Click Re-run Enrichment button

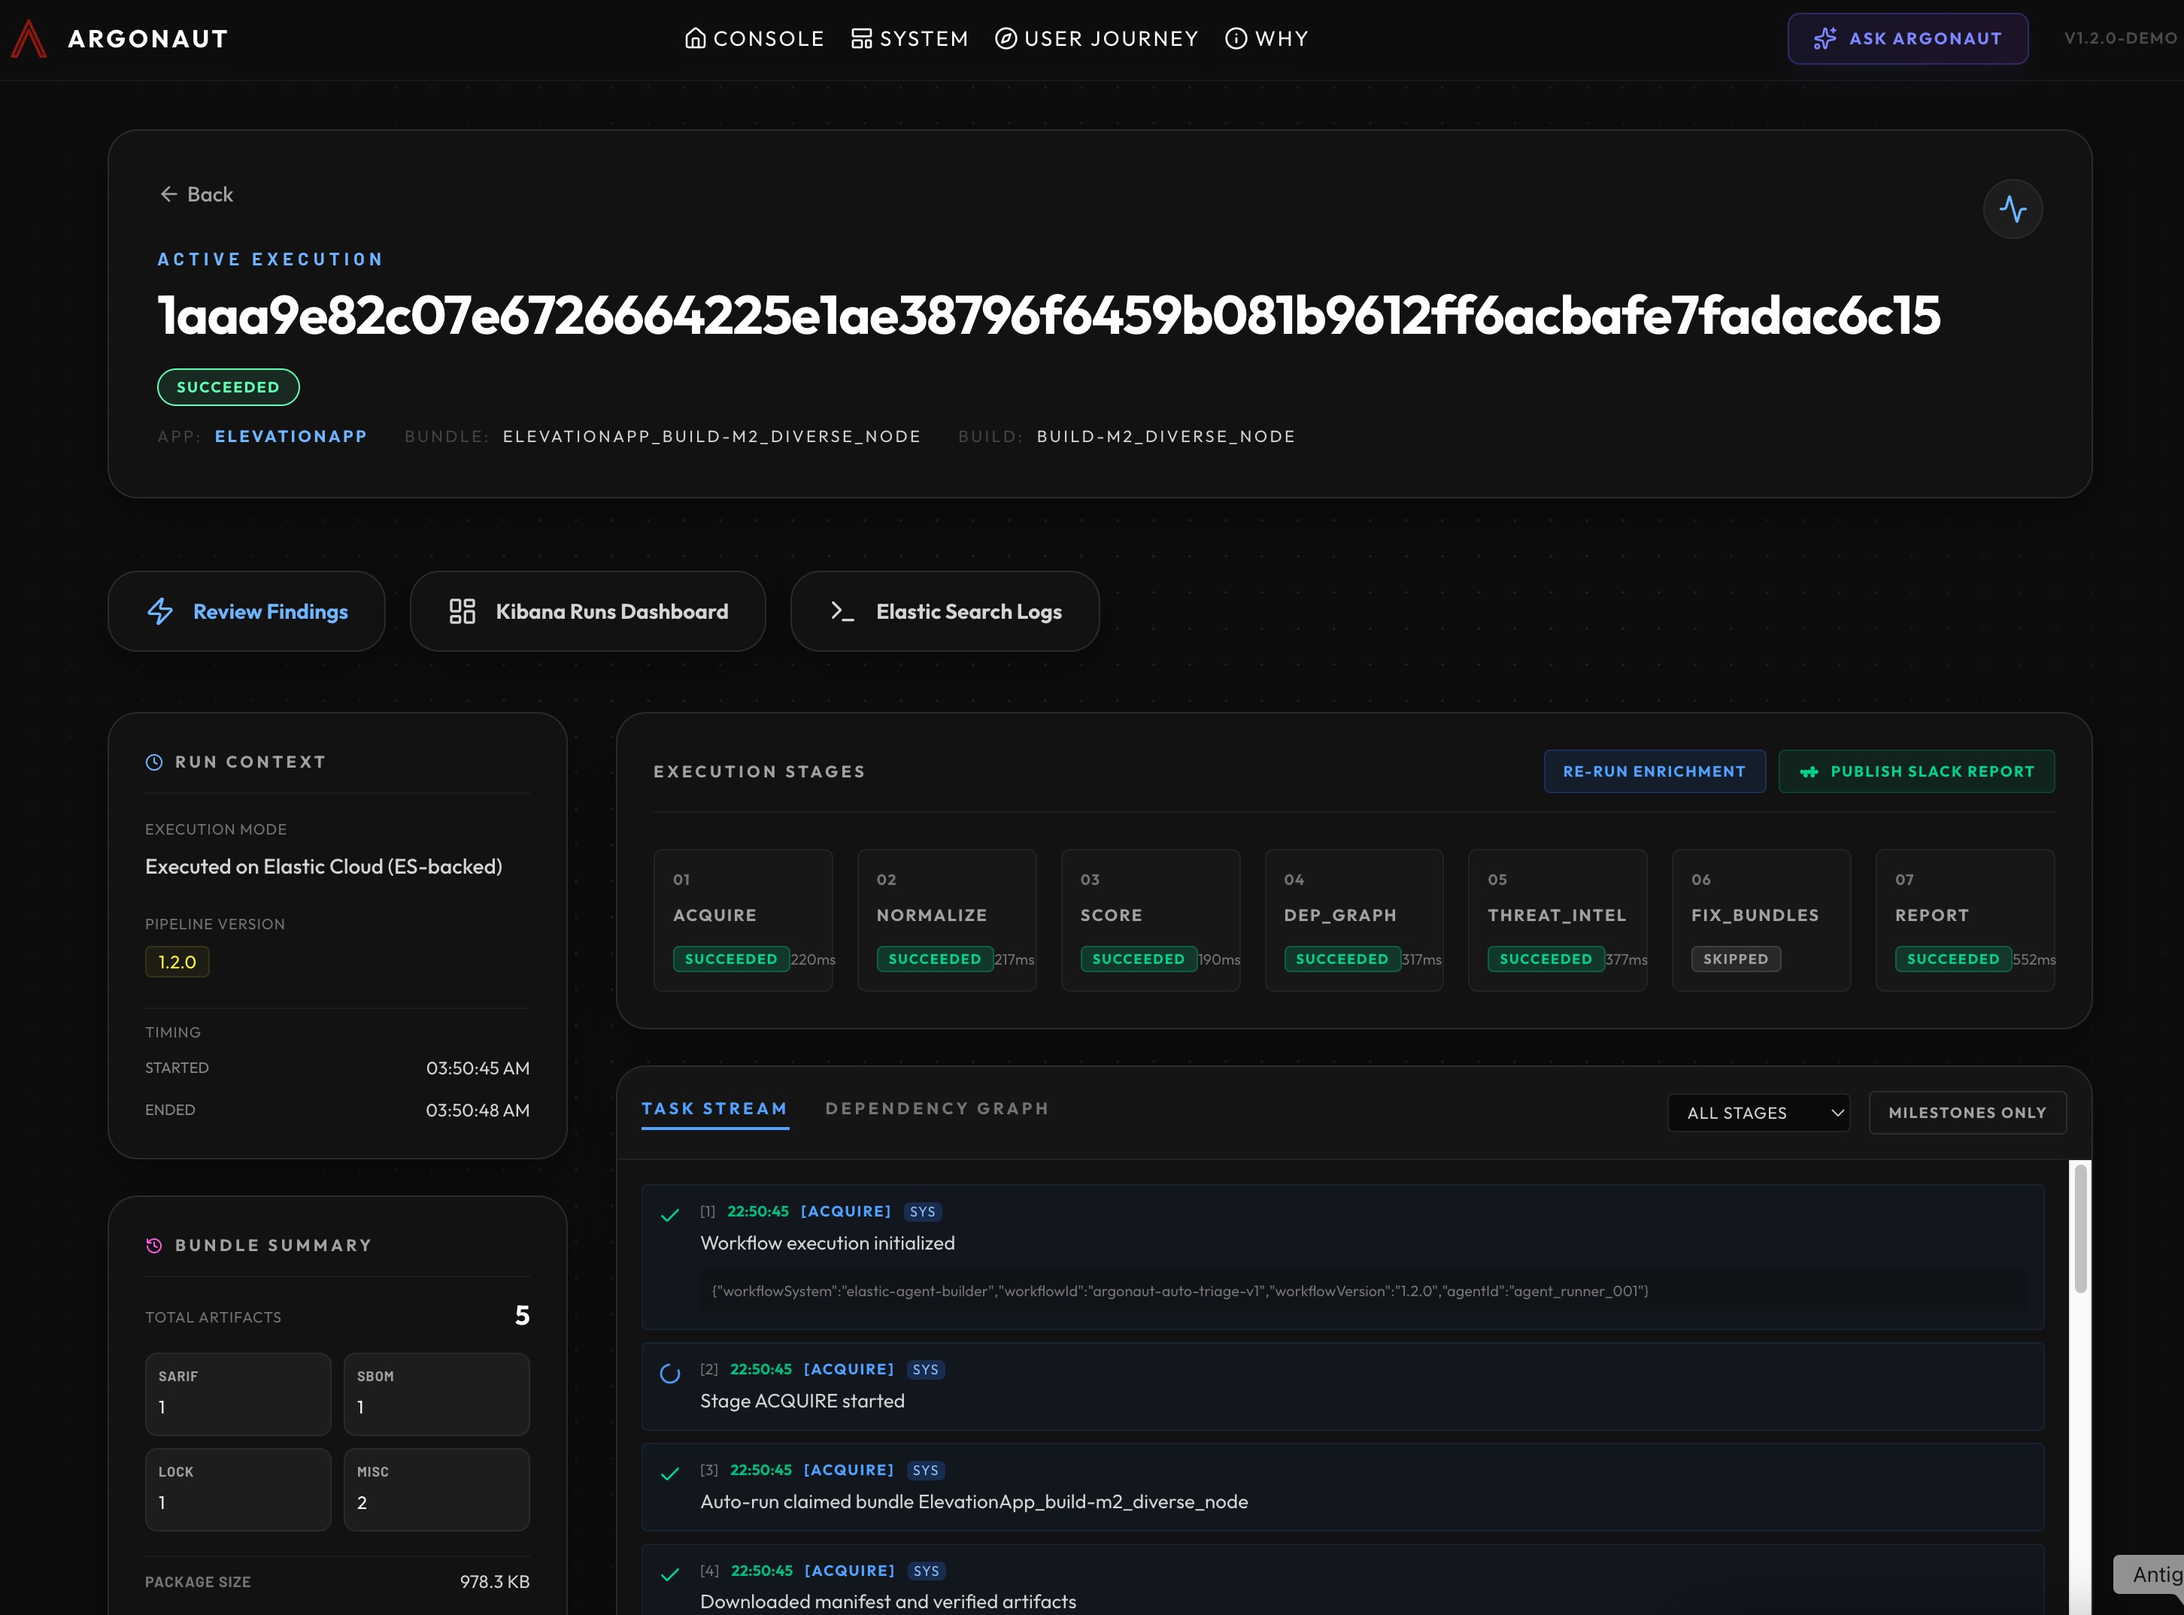pyautogui.click(x=1653, y=772)
